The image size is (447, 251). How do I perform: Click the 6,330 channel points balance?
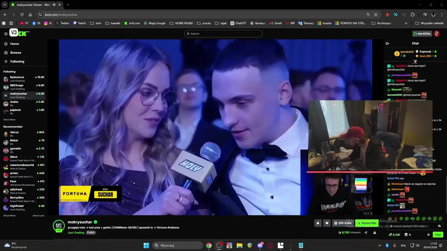[394, 235]
